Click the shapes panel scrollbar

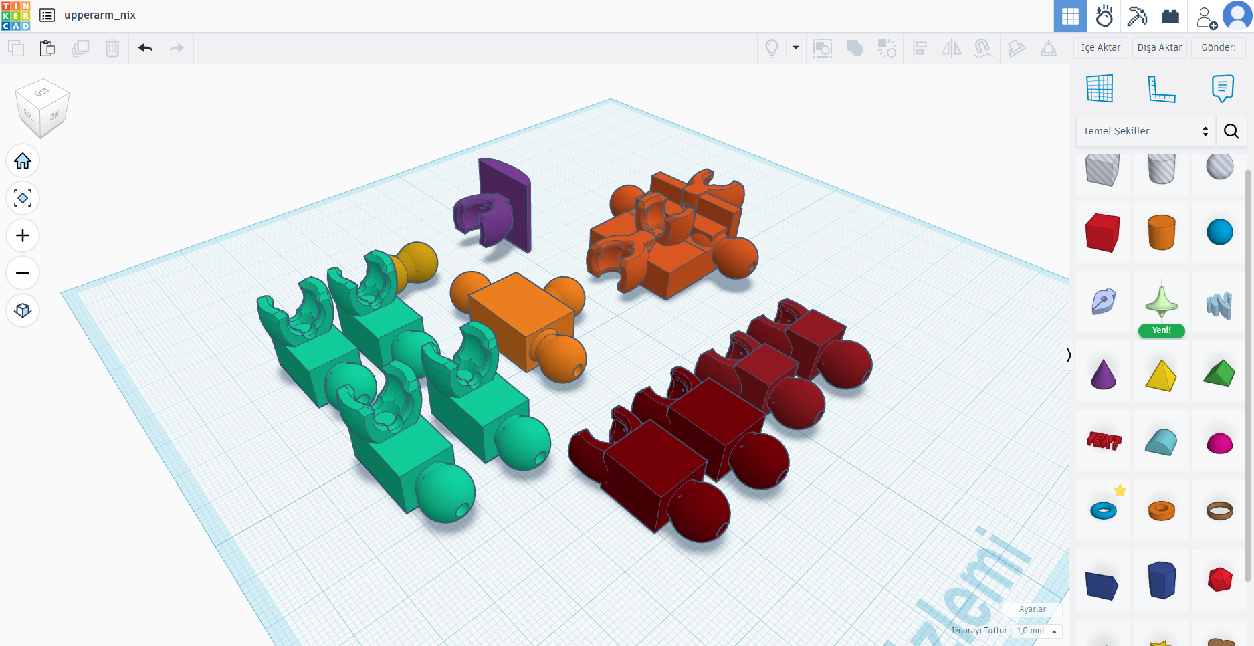coord(1247,374)
